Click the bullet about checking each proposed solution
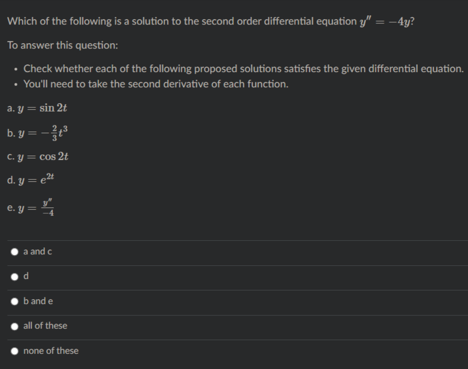This screenshot has height=369, width=468. (244, 69)
